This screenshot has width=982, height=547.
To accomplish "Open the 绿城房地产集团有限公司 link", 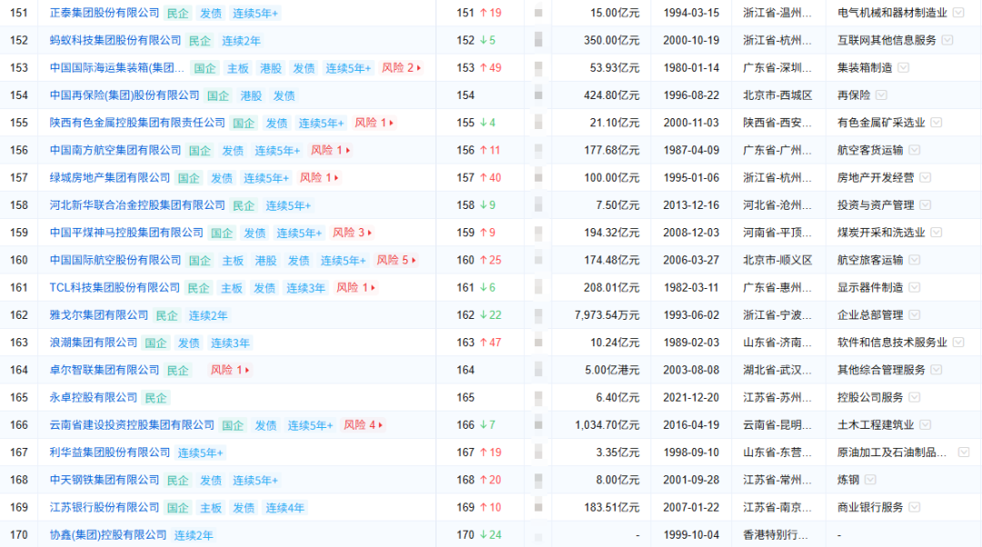I will [x=110, y=178].
